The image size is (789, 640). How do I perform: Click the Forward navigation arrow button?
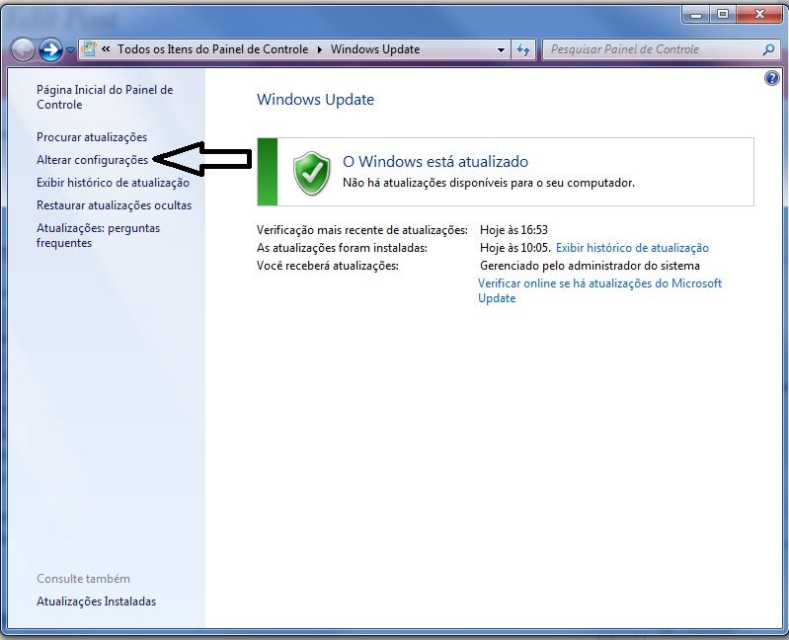tap(51, 49)
